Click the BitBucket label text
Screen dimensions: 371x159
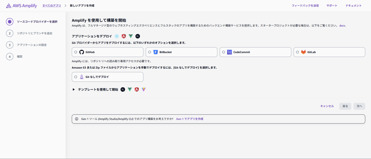click(x=166, y=52)
